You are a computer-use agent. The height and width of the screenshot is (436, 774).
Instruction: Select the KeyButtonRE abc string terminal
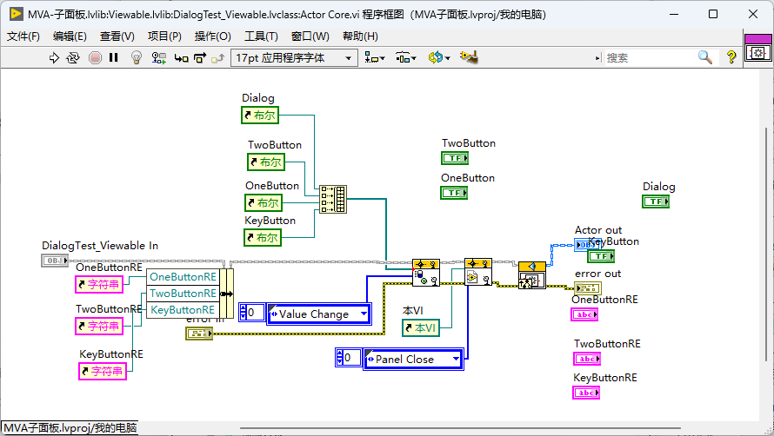click(x=586, y=393)
